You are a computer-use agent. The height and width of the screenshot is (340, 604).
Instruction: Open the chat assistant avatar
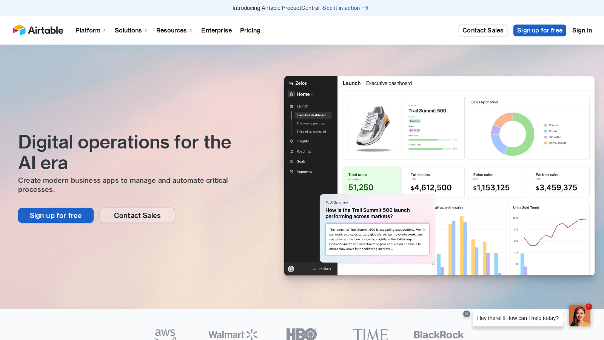pyautogui.click(x=580, y=316)
